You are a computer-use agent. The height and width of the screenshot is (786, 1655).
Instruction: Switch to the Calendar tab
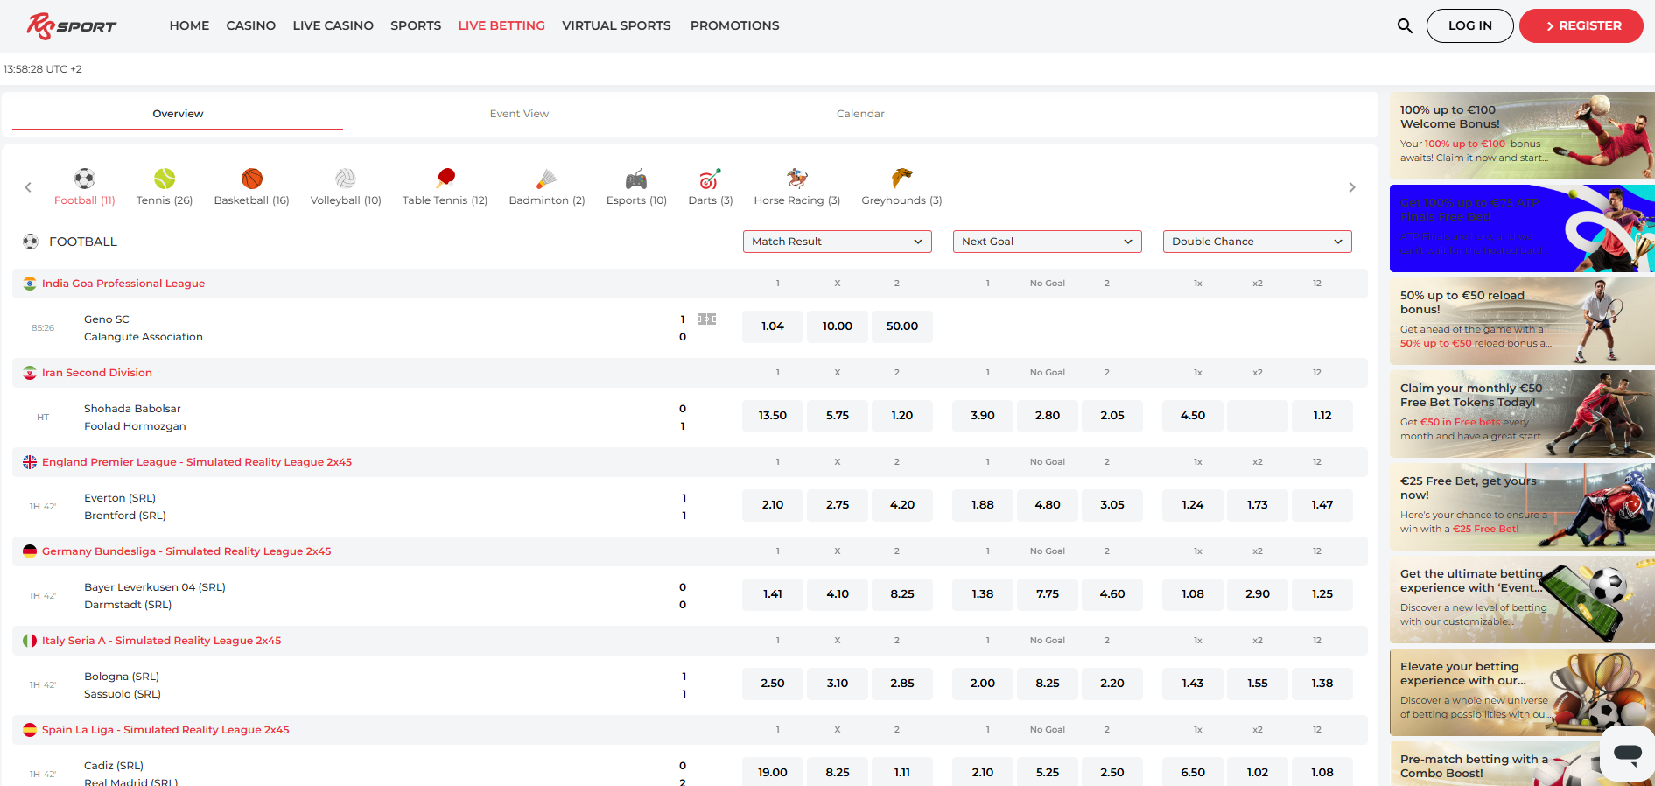(x=860, y=114)
